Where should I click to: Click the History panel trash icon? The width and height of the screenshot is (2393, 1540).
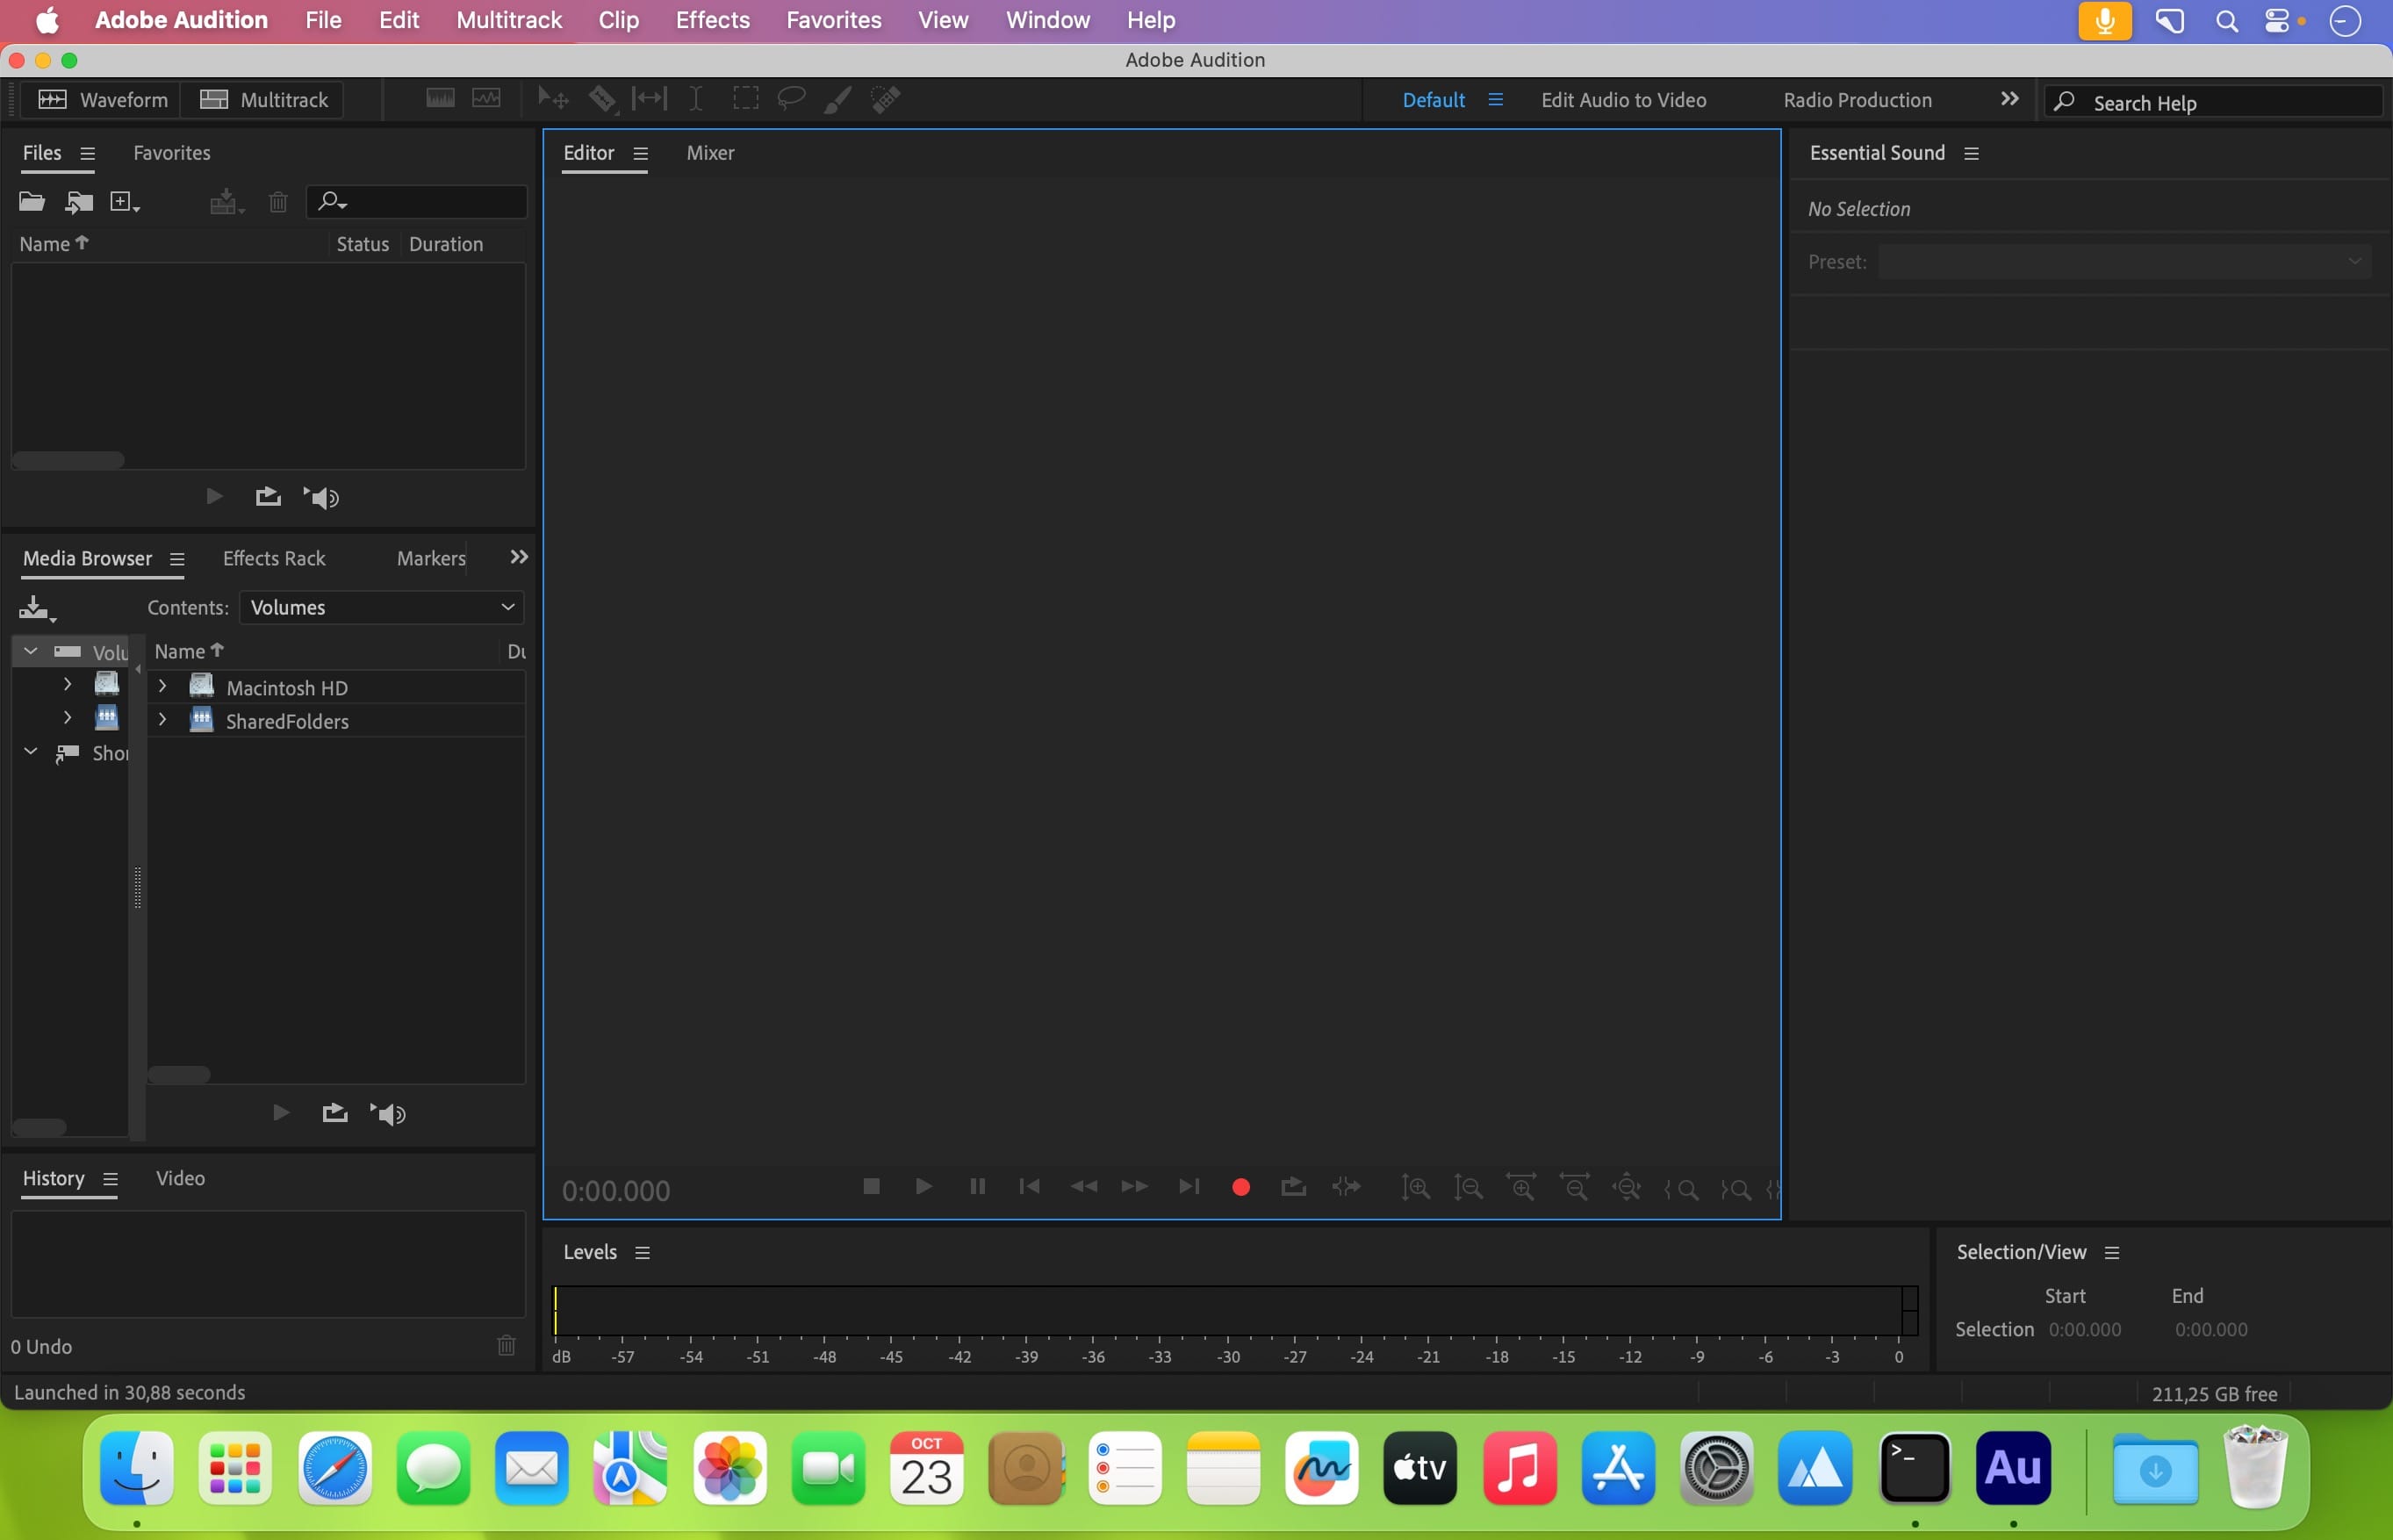[507, 1346]
